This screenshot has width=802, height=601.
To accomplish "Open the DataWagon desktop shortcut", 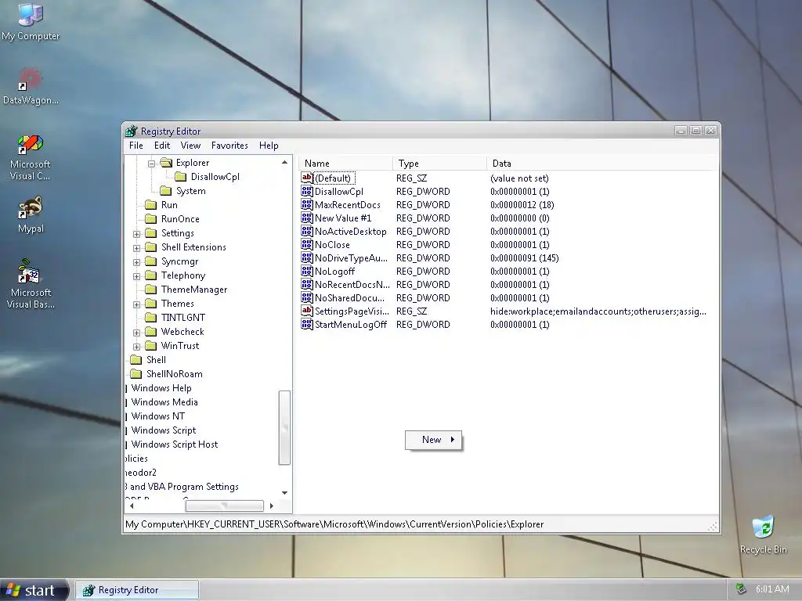I will click(x=31, y=86).
